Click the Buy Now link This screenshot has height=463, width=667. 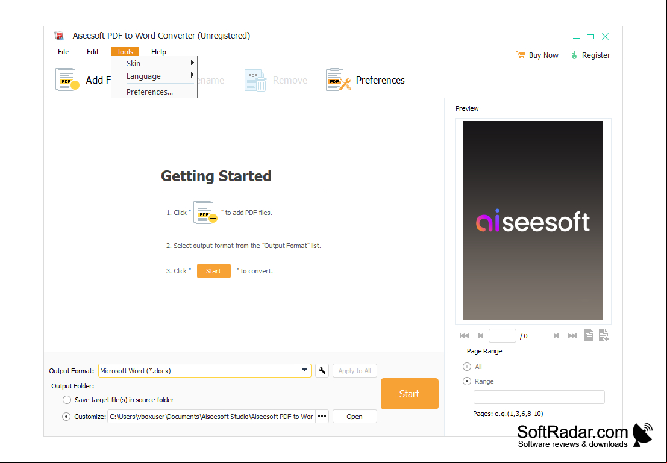coord(543,55)
